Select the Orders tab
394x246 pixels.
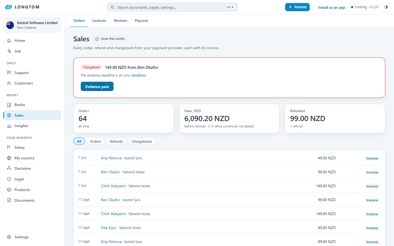[79, 20]
